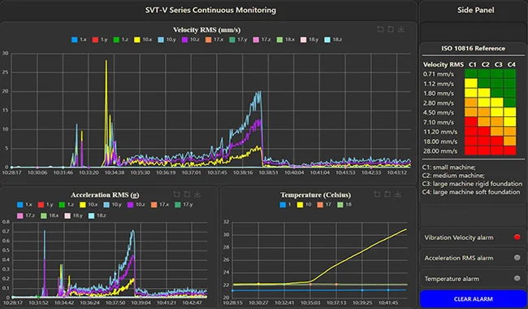Toggle series 1.x in the Velocity RMS legend
Image resolution: width=528 pixels, height=309 pixels.
point(79,40)
